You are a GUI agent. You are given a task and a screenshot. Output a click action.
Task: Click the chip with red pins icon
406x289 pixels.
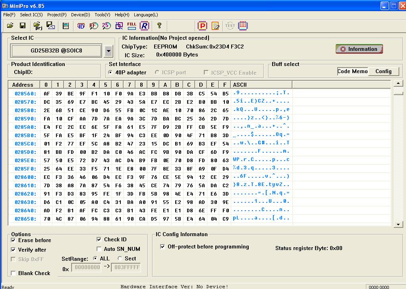coord(243,26)
